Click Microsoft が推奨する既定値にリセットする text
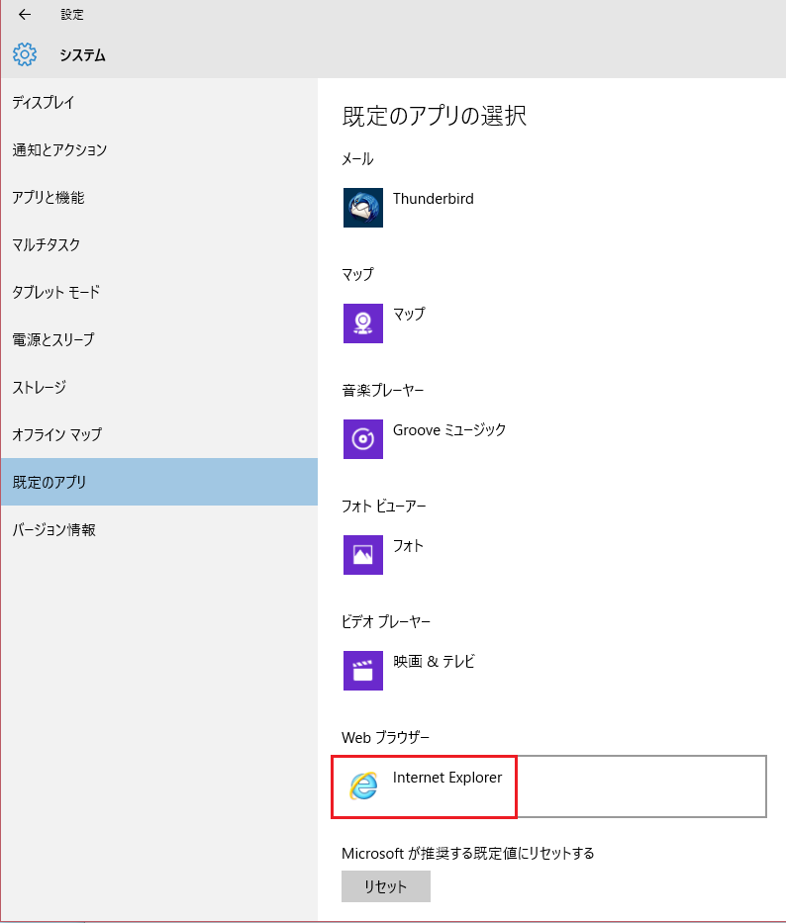The width and height of the screenshot is (786, 923). (x=468, y=854)
